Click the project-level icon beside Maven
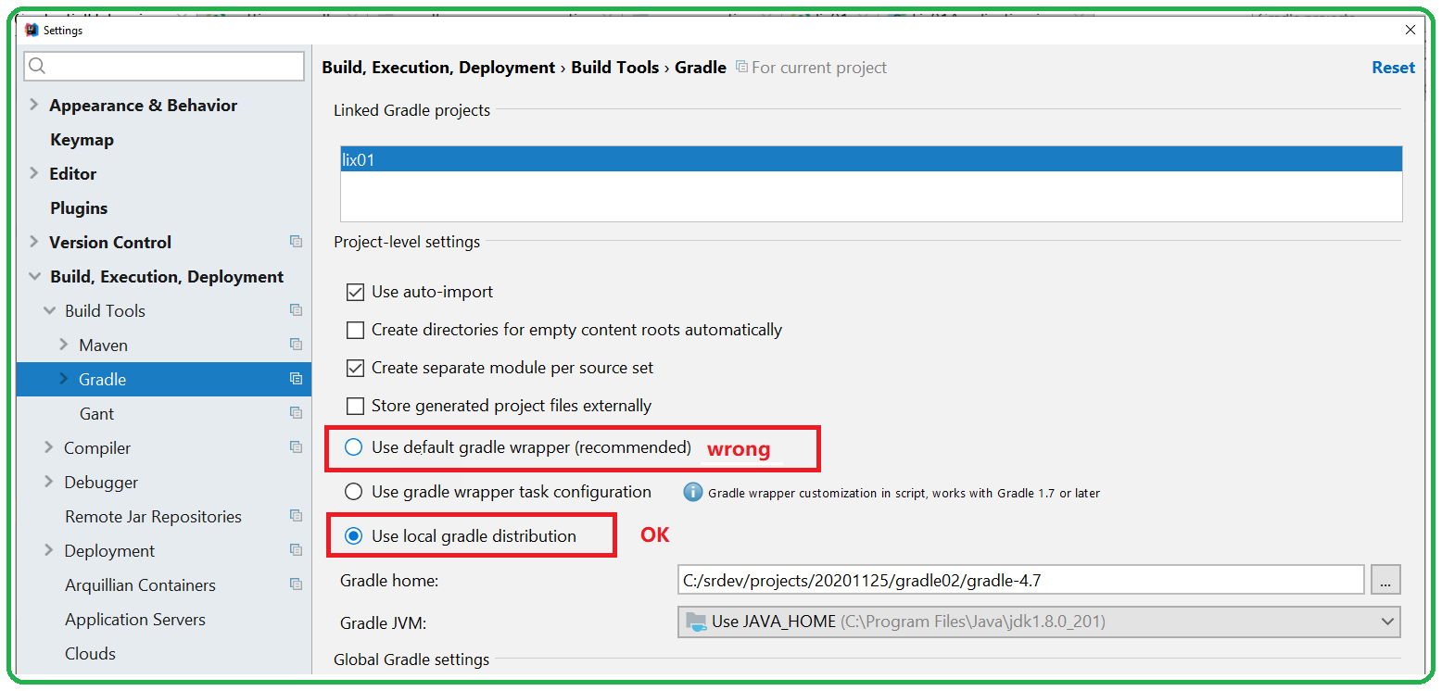 pos(296,345)
